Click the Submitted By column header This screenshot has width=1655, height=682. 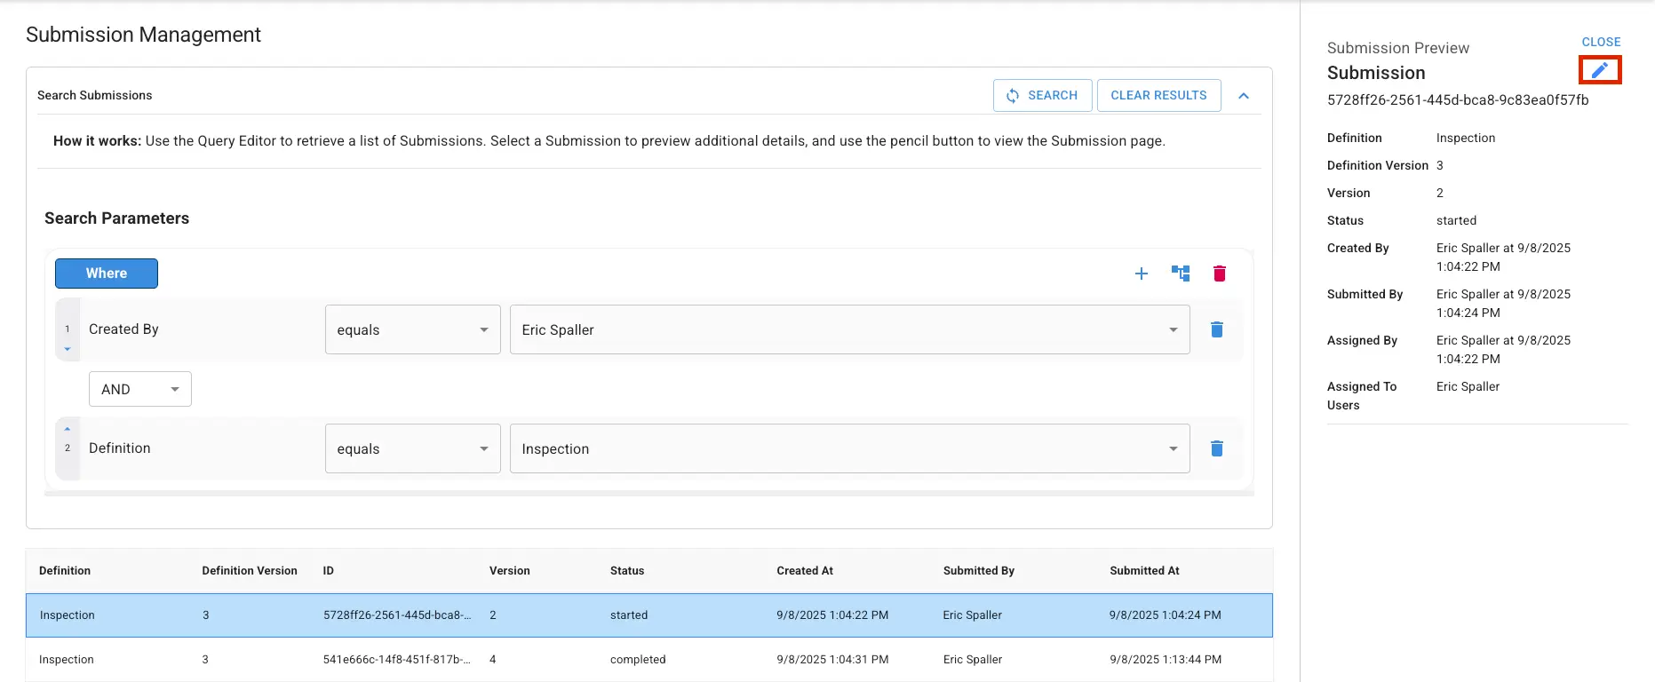point(979,571)
